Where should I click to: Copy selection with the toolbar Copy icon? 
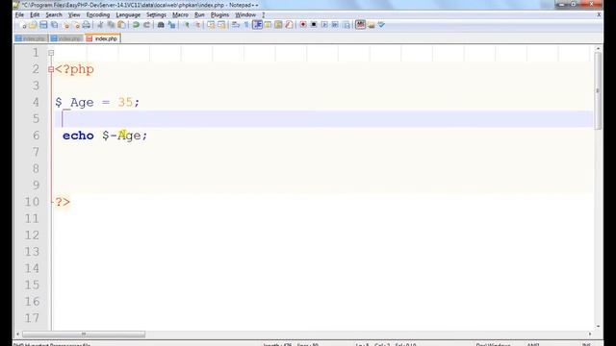click(x=112, y=25)
